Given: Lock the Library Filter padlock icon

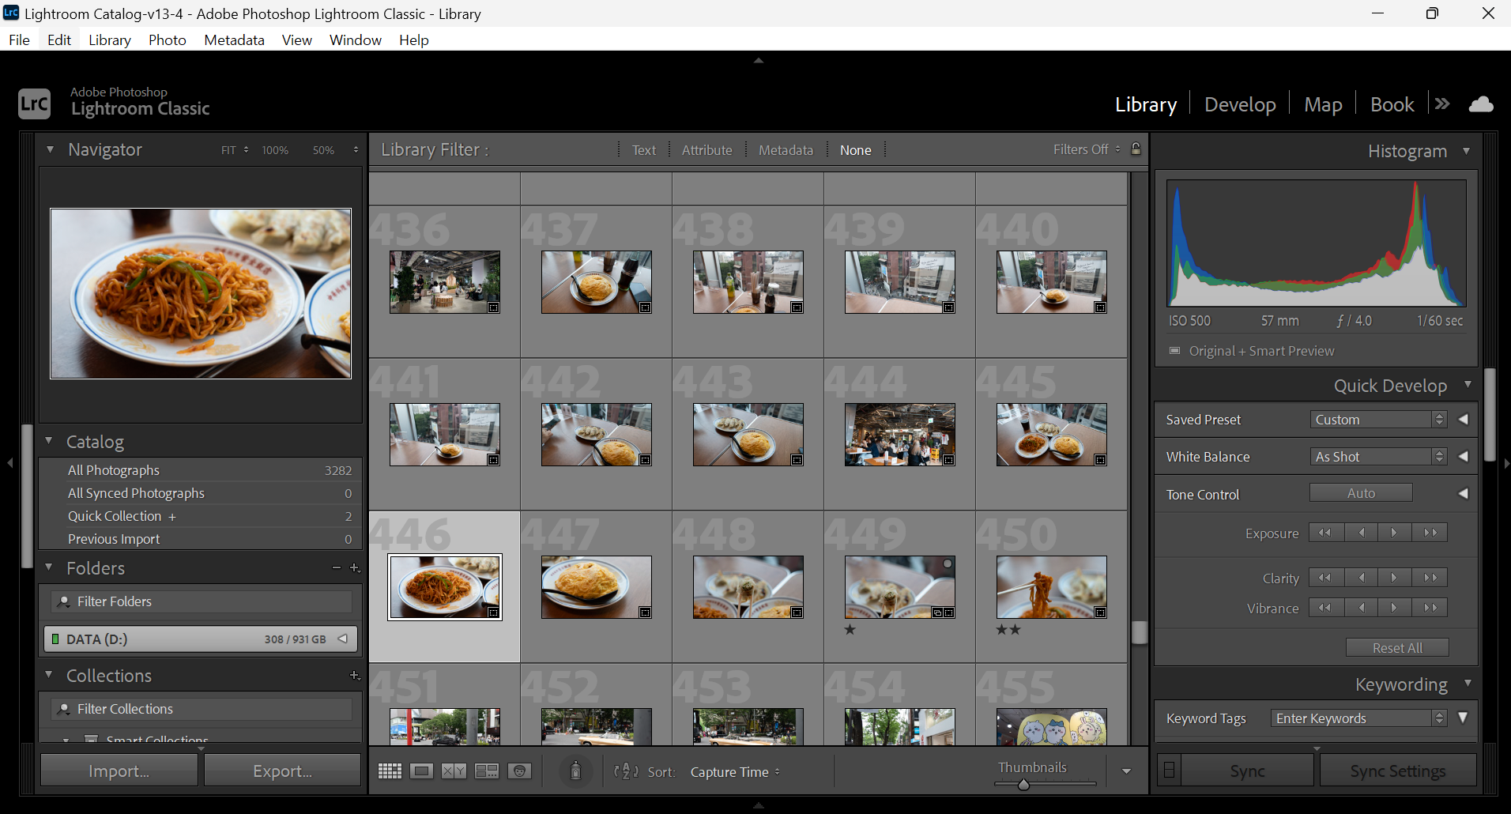Looking at the screenshot, I should tap(1136, 149).
